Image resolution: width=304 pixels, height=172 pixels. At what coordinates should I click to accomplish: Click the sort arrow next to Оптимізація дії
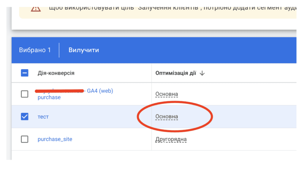pos(202,73)
